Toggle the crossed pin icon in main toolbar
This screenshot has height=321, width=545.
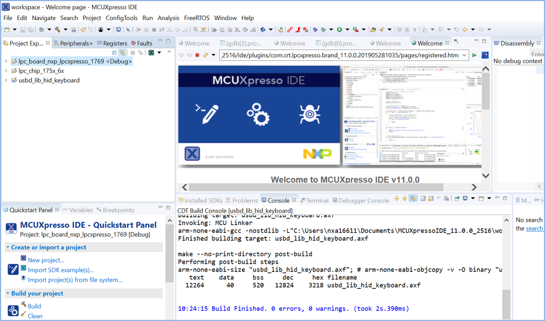(128, 29)
